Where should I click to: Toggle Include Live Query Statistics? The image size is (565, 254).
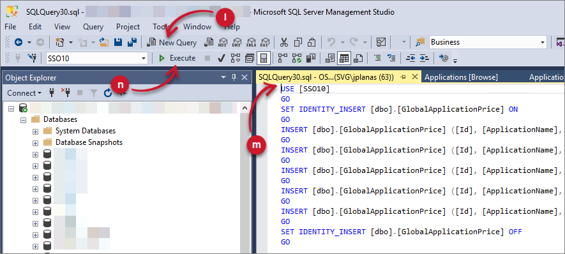pos(297,58)
